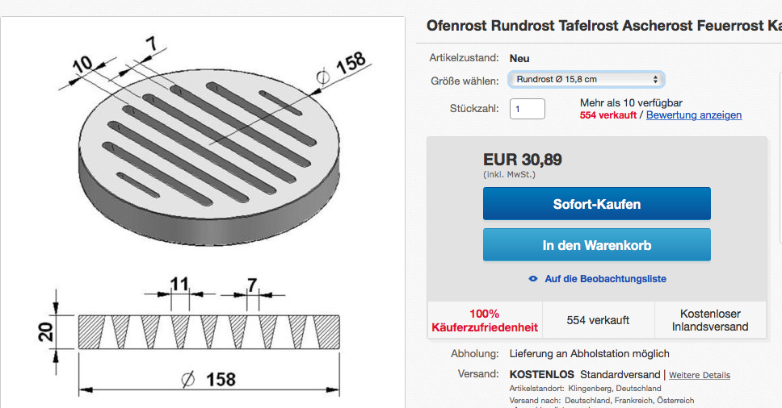This screenshot has width=782, height=408.
Task: Click the 554 verkauft info cell
Action: tap(598, 320)
